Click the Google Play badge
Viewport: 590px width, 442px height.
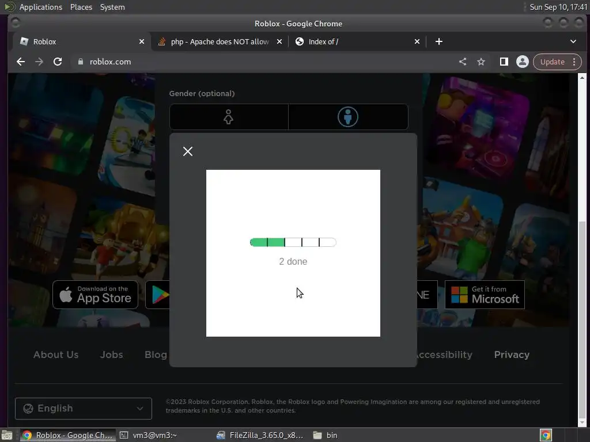click(158, 295)
